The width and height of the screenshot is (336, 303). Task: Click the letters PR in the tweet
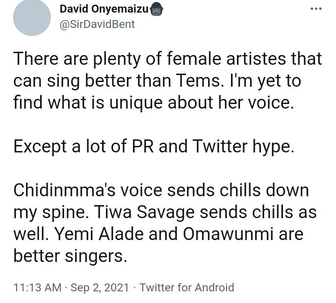click(143, 146)
